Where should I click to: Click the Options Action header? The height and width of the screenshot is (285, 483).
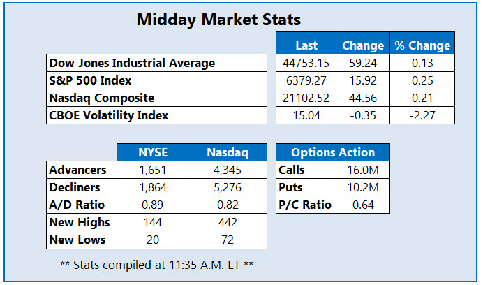333,152
